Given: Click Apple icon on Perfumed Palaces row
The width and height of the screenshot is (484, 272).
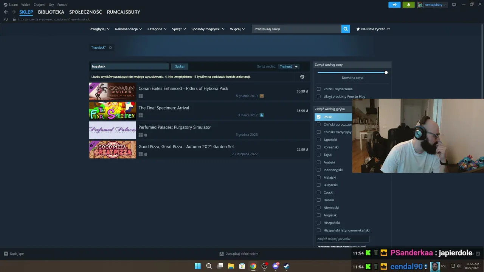Looking at the screenshot, I should tap(146, 135).
